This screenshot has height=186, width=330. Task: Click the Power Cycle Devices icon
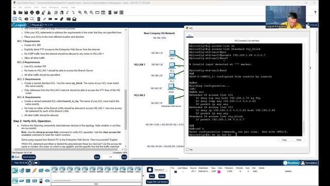(30, 163)
